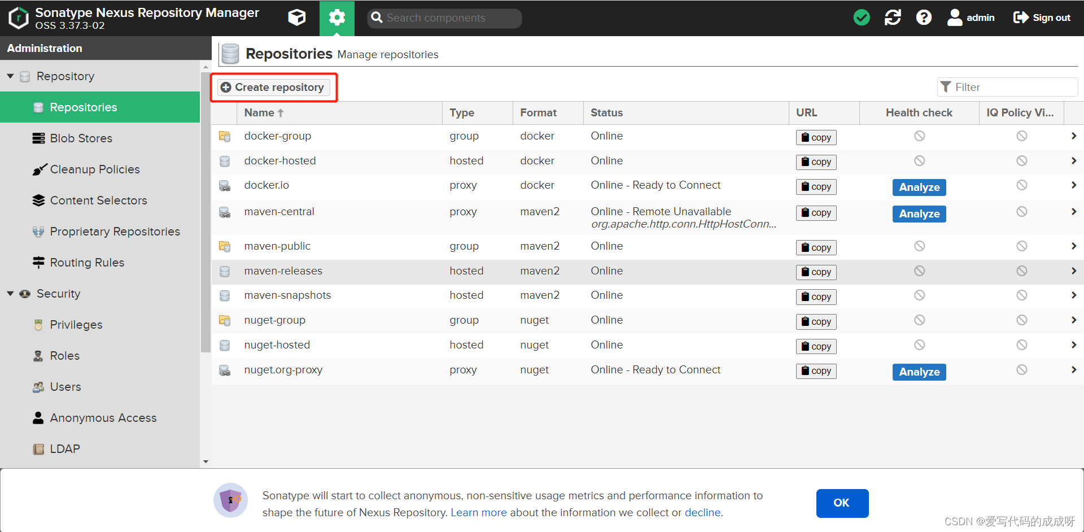Screen dimensions: 1084x532
Task: Sort by the Format column header
Action: coord(548,113)
